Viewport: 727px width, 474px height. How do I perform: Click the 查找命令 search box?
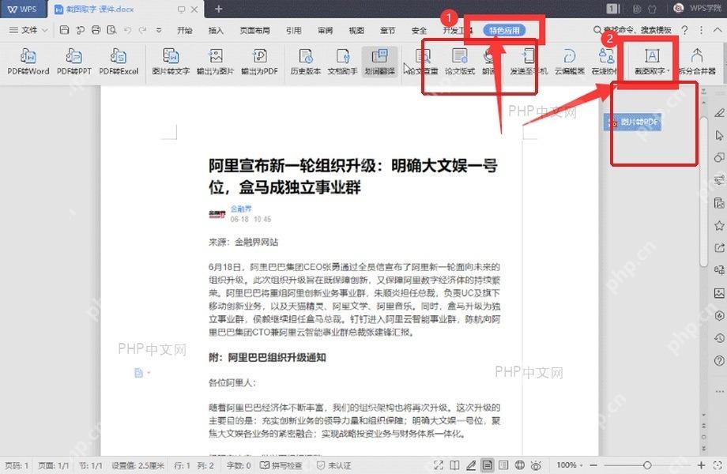[632, 30]
